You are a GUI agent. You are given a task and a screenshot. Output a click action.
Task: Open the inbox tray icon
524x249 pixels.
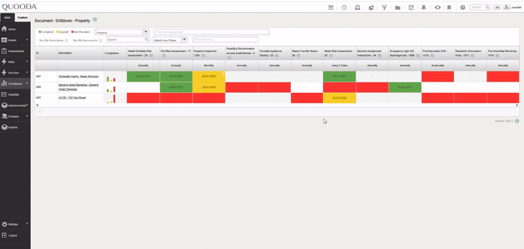(358, 7)
